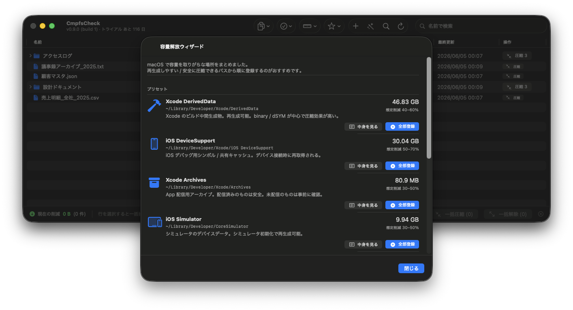Click the 9.94 GB size value
This screenshot has width=573, height=310.
point(407,220)
